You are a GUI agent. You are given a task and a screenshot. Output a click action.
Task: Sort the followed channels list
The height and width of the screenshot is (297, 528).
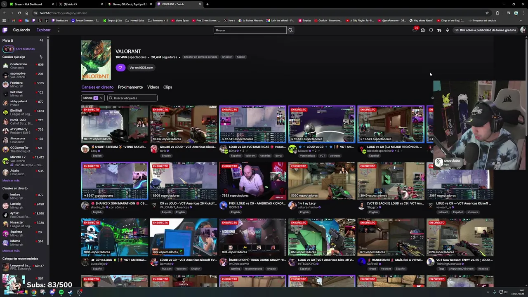click(x=41, y=57)
